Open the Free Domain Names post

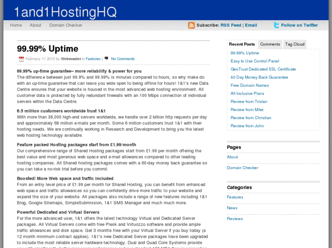tap(250, 85)
